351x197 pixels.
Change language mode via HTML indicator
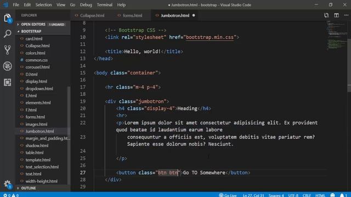320,195
